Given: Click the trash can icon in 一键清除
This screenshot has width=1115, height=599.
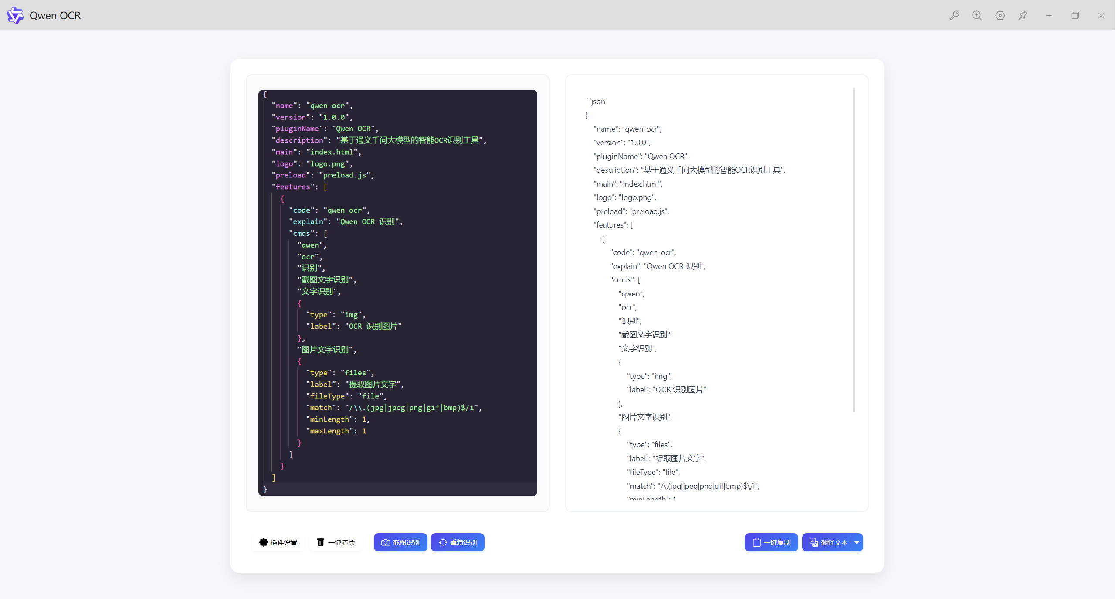Looking at the screenshot, I should coord(321,542).
